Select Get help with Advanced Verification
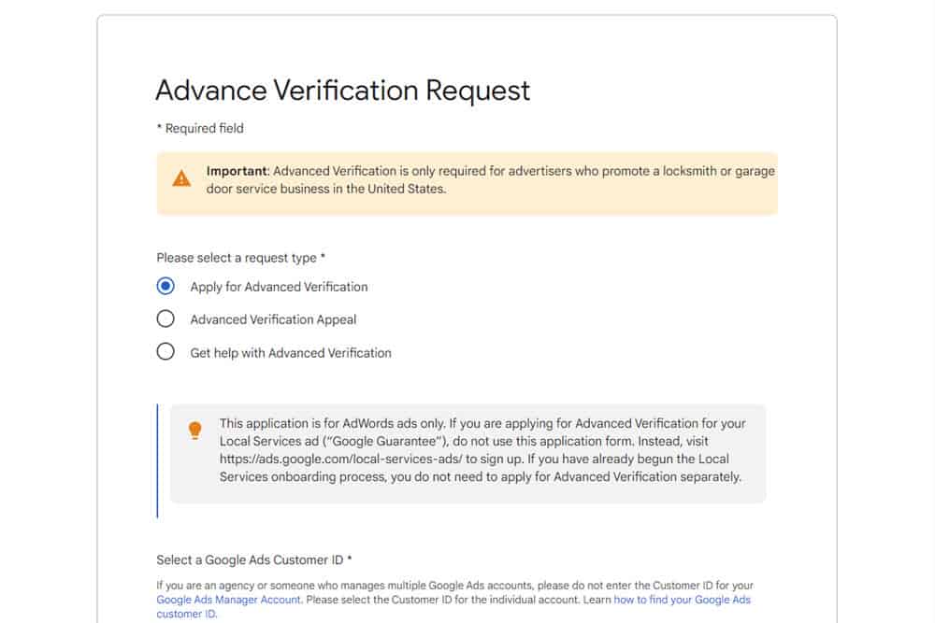 pos(165,352)
